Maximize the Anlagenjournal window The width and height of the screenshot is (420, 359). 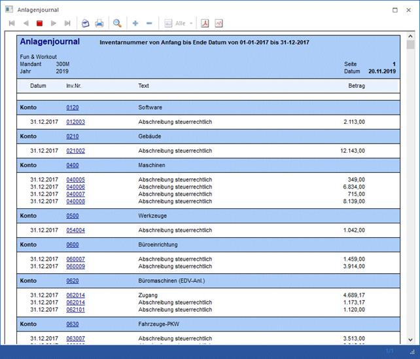coord(395,10)
